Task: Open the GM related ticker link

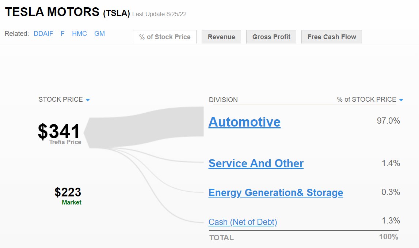Action: click(99, 34)
